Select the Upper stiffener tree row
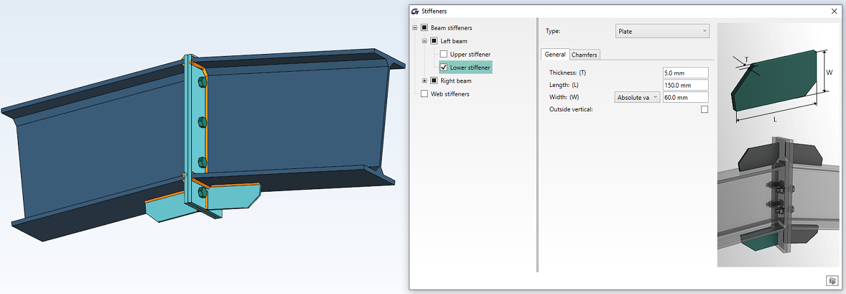Viewport: 846px width, 294px height. point(470,55)
